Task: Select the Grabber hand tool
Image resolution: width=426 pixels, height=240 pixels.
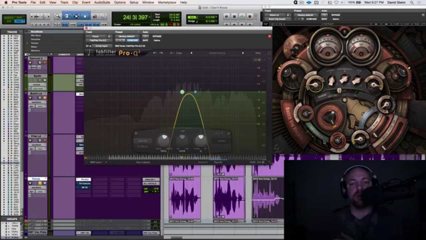Action: click(x=85, y=16)
